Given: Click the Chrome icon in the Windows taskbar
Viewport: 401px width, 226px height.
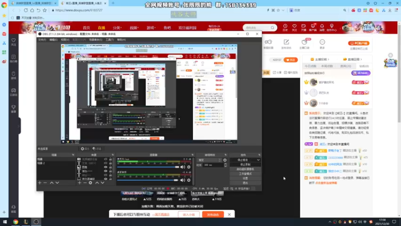Looking at the screenshot, I should click(16, 221).
